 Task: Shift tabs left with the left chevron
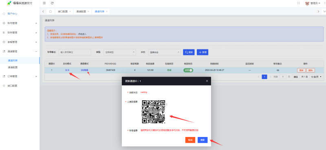tap(43, 11)
